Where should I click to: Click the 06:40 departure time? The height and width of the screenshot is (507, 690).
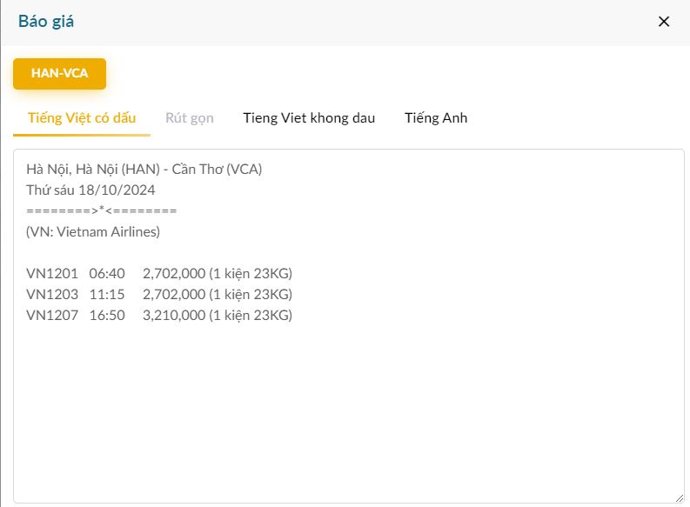pyautogui.click(x=107, y=274)
